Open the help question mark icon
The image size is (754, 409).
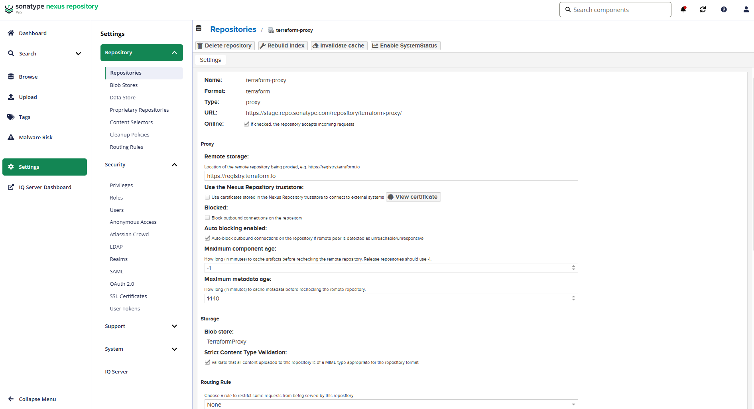point(724,10)
